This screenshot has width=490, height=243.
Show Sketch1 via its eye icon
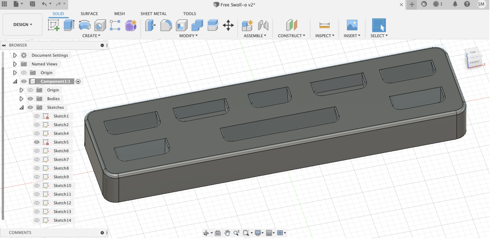tap(37, 116)
